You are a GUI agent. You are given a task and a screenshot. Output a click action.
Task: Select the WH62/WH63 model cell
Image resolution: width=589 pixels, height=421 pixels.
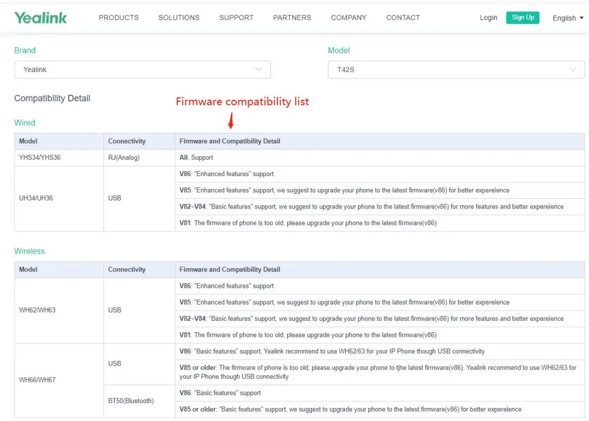[37, 310]
